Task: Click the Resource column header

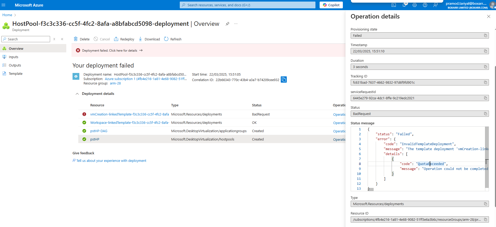Action: point(97,105)
